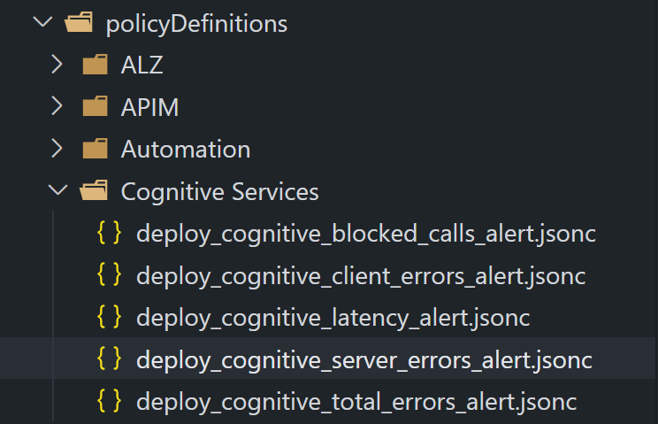This screenshot has height=424, width=658.
Task: Select deploy_cognitive_total_errors_alert.jsonc file
Action: click(x=356, y=402)
